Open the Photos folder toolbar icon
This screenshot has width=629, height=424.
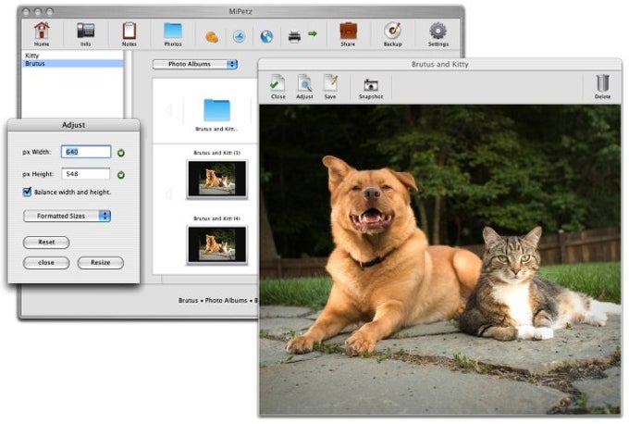(x=173, y=34)
